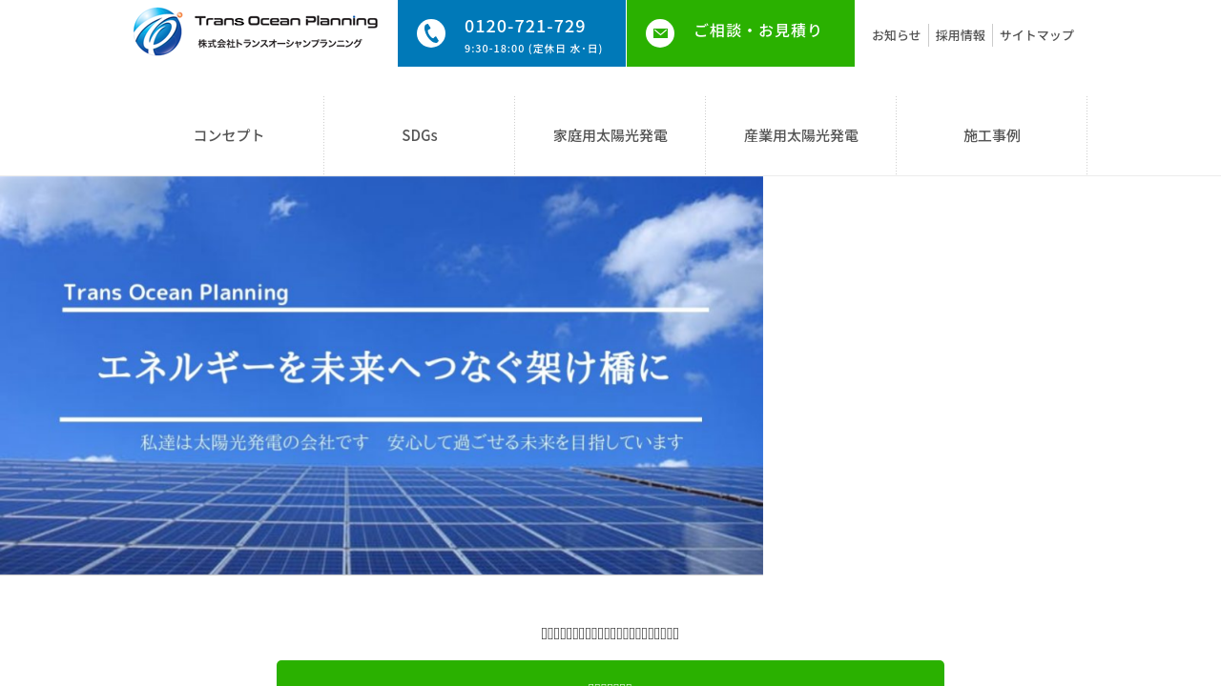
Task: Open ご相談・お見積り consultation page
Action: (757, 30)
